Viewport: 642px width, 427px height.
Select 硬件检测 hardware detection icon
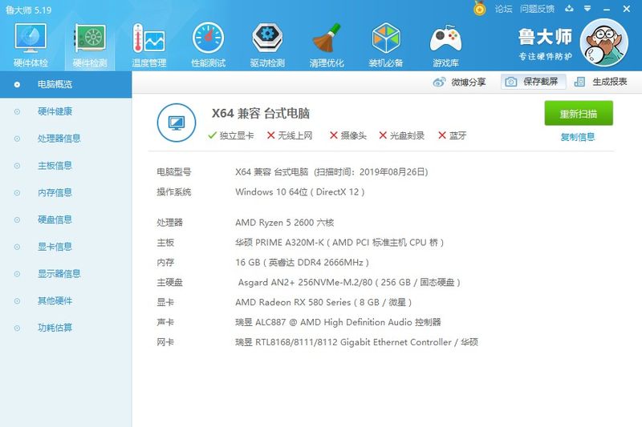[90, 38]
